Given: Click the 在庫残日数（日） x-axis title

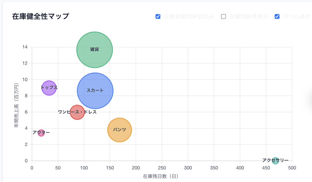Looking at the screenshot, I should click(x=160, y=176).
